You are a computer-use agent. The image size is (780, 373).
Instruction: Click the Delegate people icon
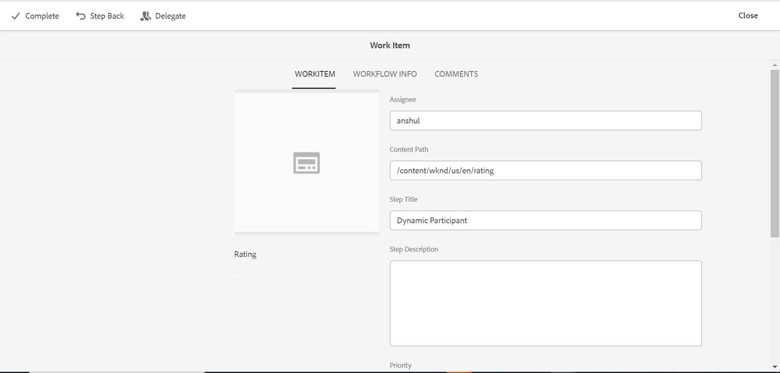pyautogui.click(x=145, y=16)
